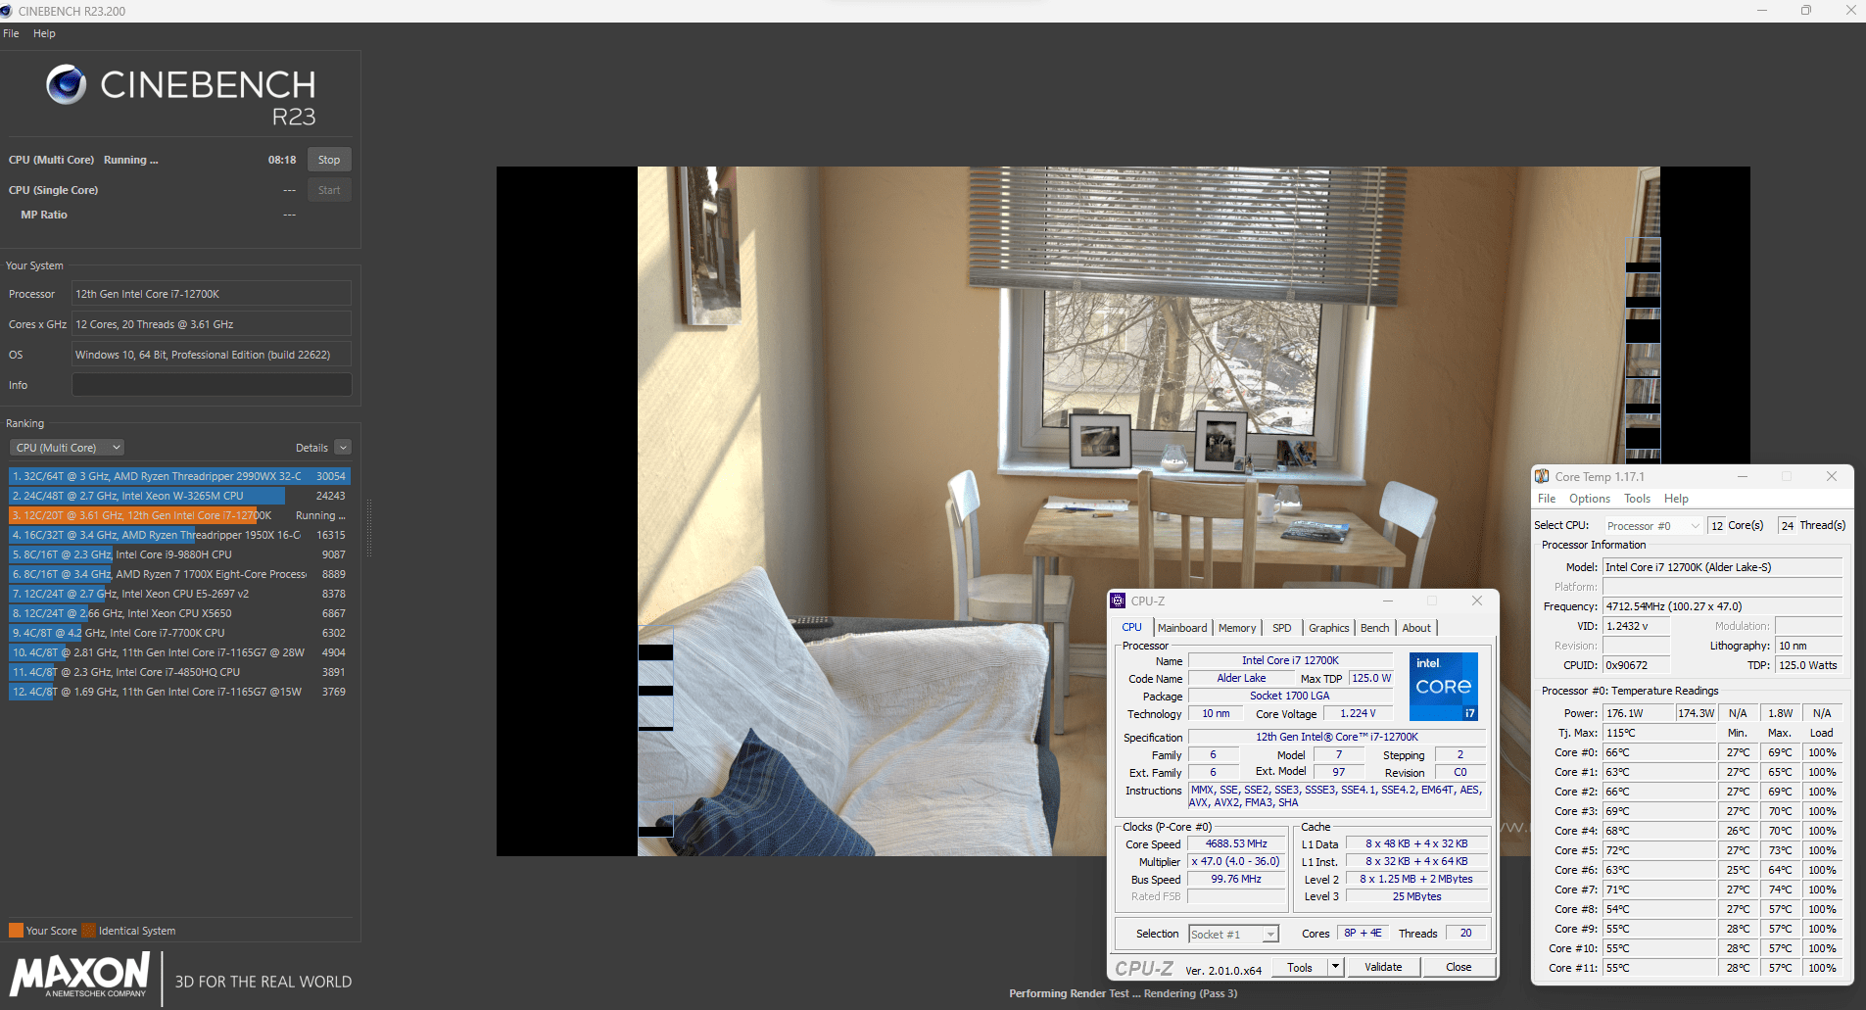Select the Core i9-9880H ranking row

point(179,554)
